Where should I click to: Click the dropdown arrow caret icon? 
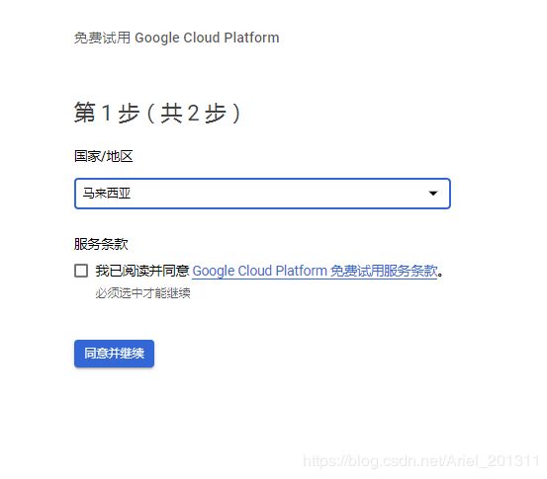[x=433, y=194]
